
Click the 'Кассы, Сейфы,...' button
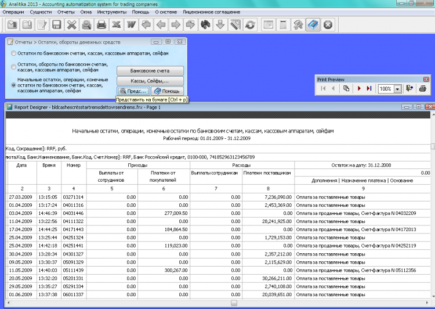[x=150, y=81]
